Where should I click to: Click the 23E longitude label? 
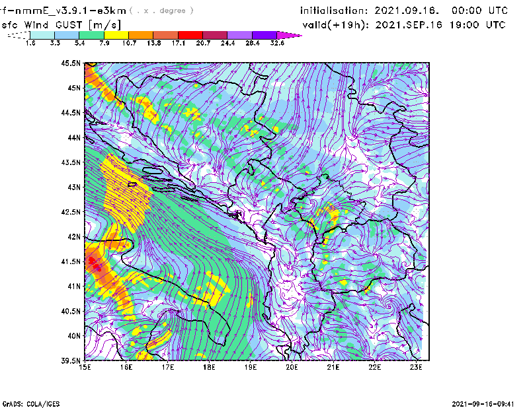coord(416,367)
